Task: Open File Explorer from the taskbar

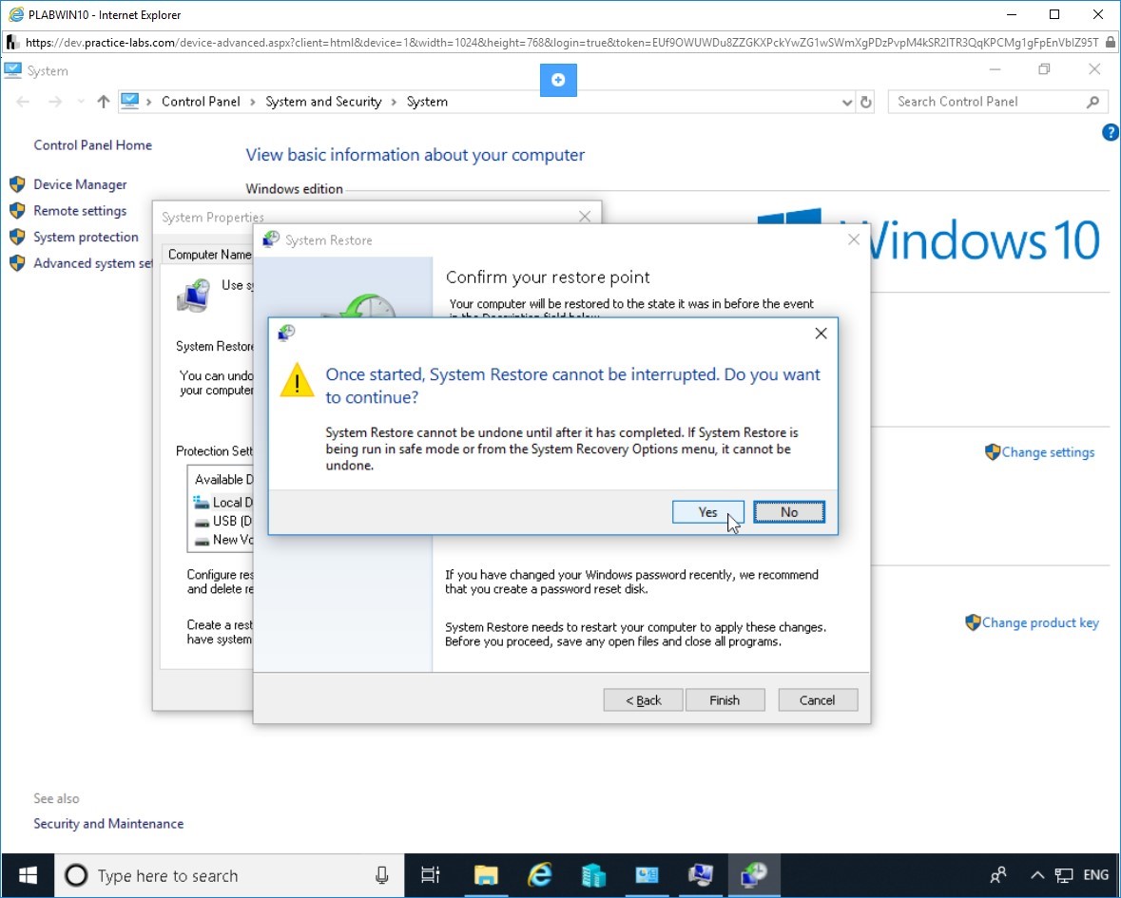Action: click(x=486, y=875)
